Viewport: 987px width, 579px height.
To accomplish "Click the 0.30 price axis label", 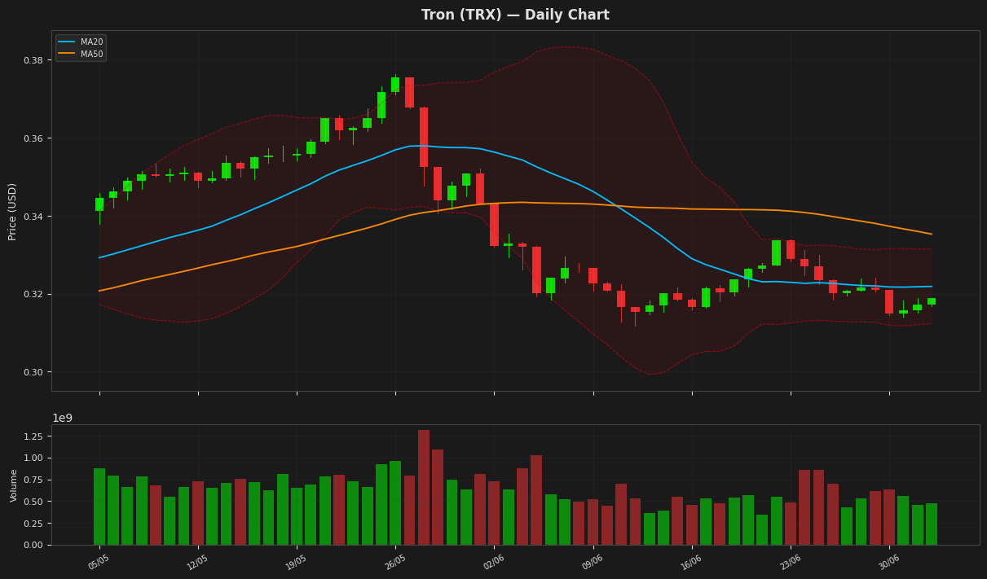I will click(x=33, y=372).
